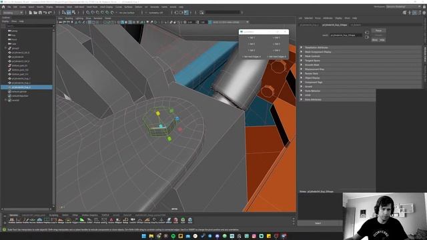The height and width of the screenshot is (240, 427).
Task: Click the Redo arrow icon
Action: tap(50, 13)
